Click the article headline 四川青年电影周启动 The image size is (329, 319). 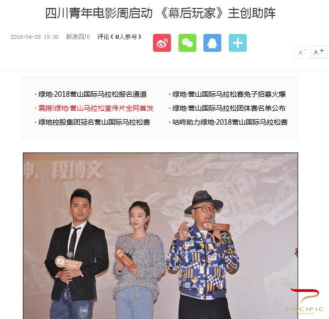click(x=99, y=13)
